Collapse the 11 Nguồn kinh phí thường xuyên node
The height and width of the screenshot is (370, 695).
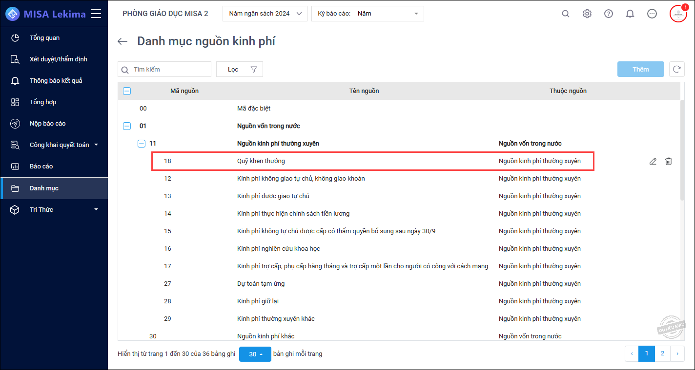point(142,144)
